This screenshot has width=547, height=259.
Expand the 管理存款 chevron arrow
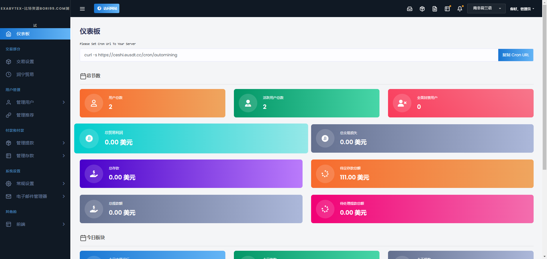(64, 156)
